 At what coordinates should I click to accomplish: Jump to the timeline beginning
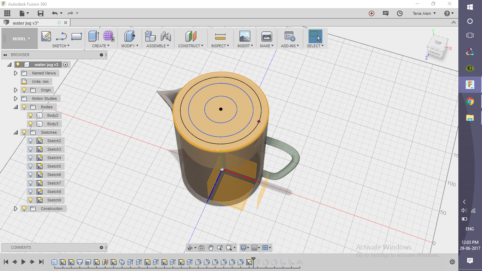coord(6,262)
